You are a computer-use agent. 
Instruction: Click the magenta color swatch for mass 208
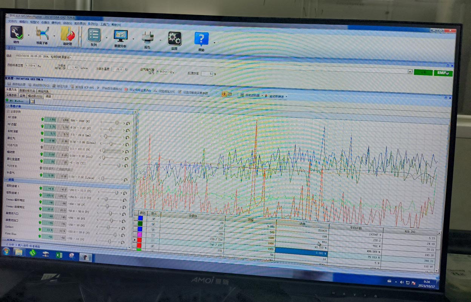140,234
